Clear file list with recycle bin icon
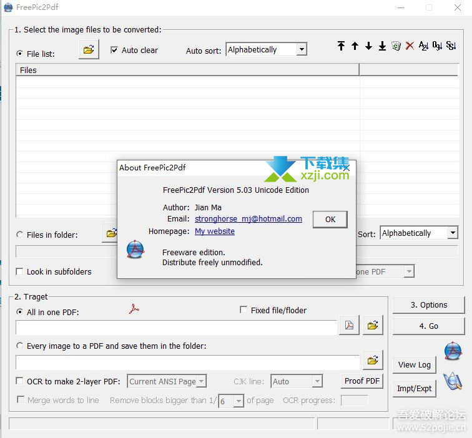472x438 pixels. 396,46
